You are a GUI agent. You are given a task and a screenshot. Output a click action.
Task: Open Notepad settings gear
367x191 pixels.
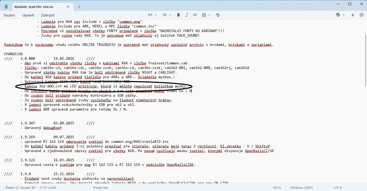pos(361,15)
